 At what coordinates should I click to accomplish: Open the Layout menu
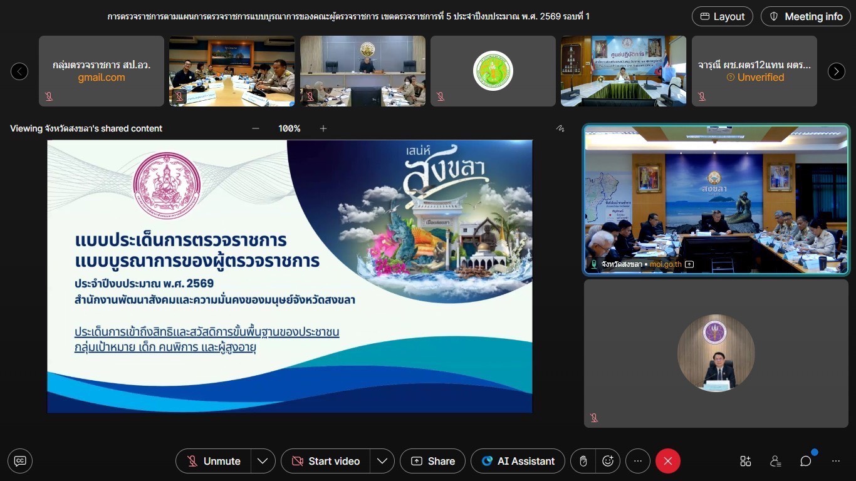722,16
